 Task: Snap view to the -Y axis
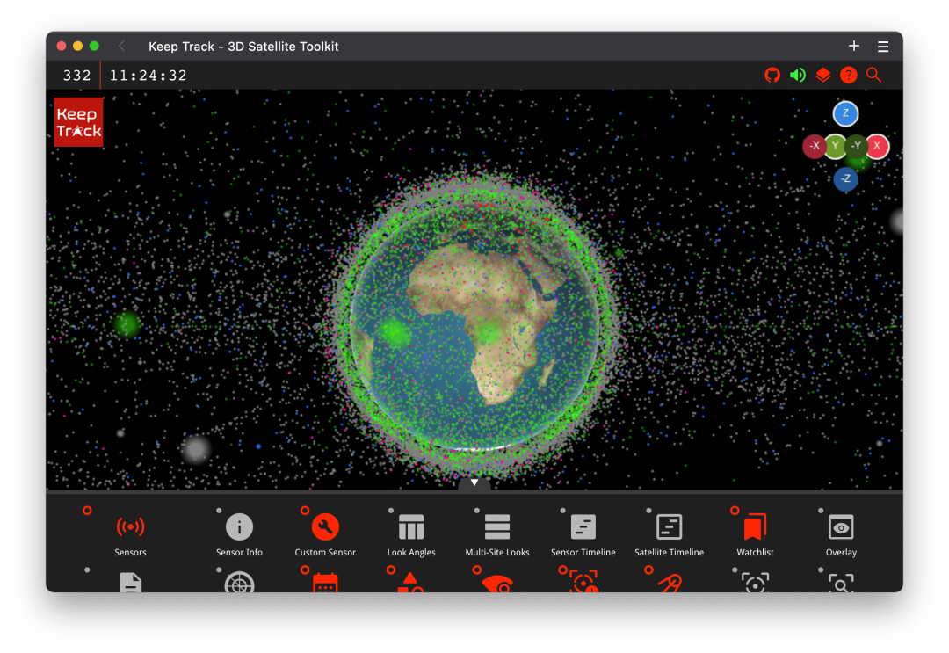coord(856,146)
